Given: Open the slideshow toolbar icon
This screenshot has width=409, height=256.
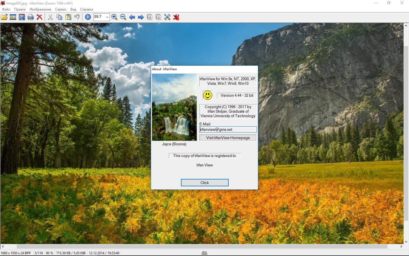Looking at the screenshot, I should (13, 17).
